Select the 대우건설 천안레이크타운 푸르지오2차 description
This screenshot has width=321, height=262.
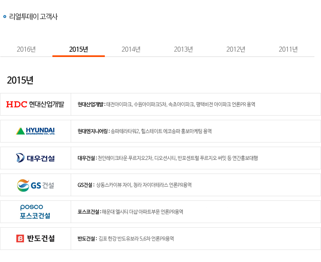click(167, 158)
